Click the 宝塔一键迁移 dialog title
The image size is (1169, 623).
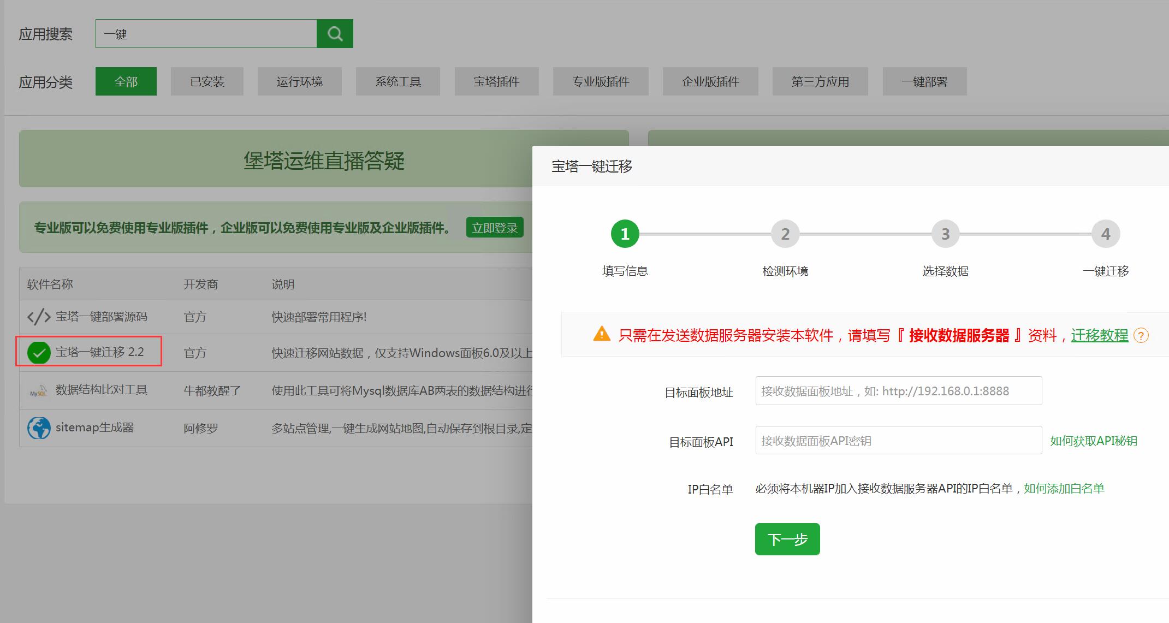point(592,166)
